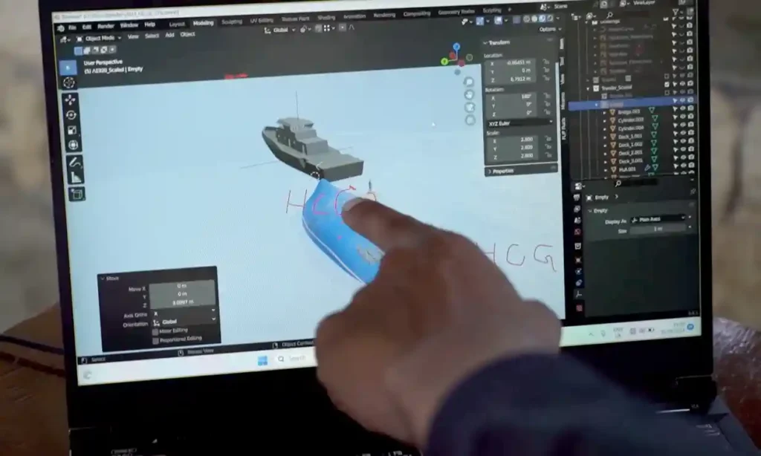The image size is (761, 456).
Task: Select the Rotate tool
Action: click(71, 115)
